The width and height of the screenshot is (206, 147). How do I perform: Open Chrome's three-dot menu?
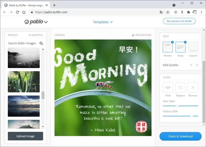[201, 12]
